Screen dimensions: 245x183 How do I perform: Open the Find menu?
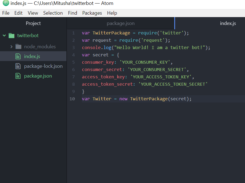pyautogui.click(x=73, y=13)
